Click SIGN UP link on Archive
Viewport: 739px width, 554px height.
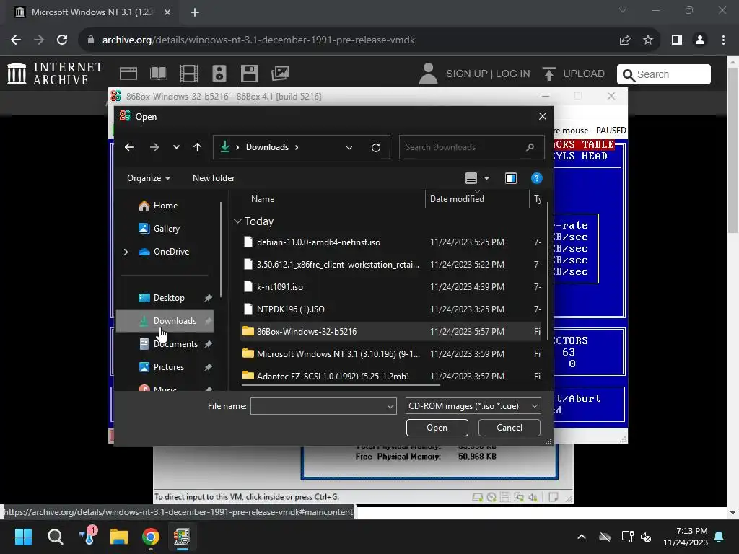click(x=467, y=74)
